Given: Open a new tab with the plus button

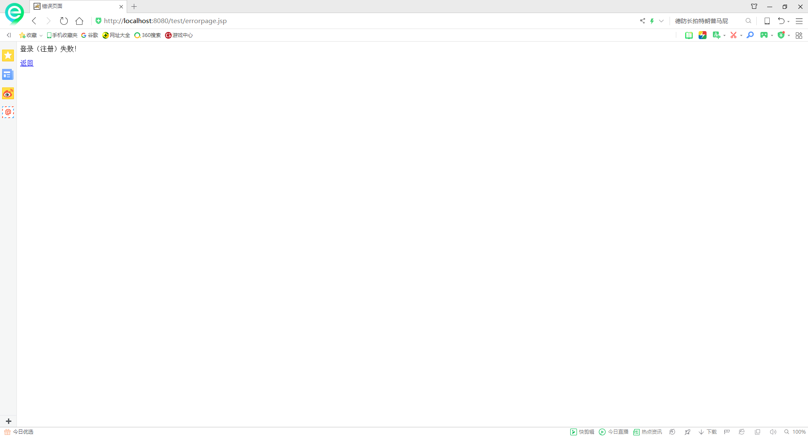Looking at the screenshot, I should click(134, 6).
